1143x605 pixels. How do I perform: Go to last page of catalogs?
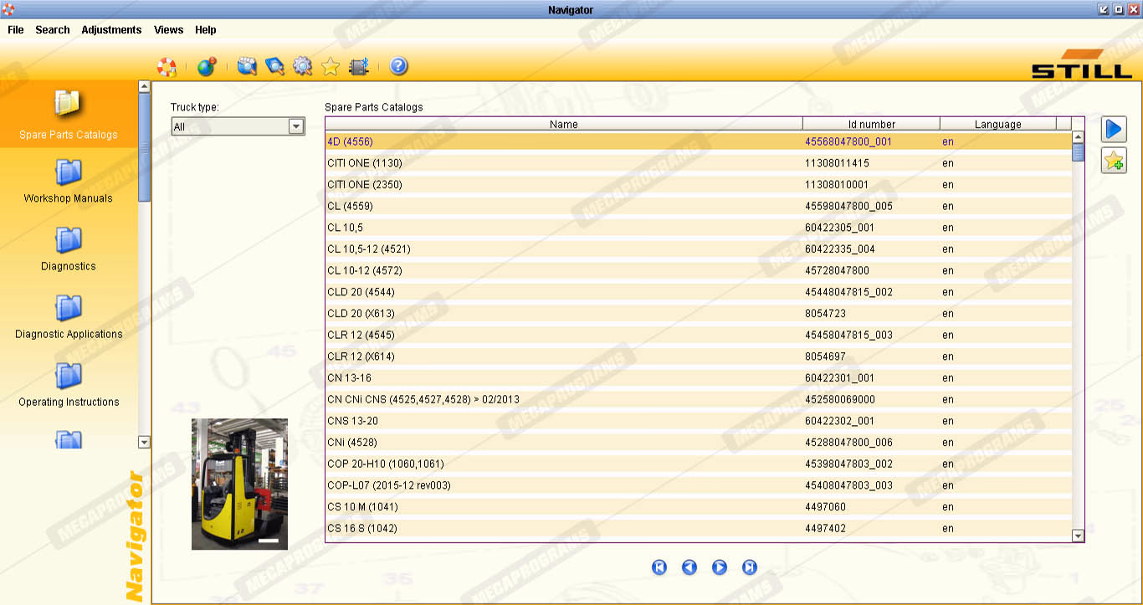[750, 567]
